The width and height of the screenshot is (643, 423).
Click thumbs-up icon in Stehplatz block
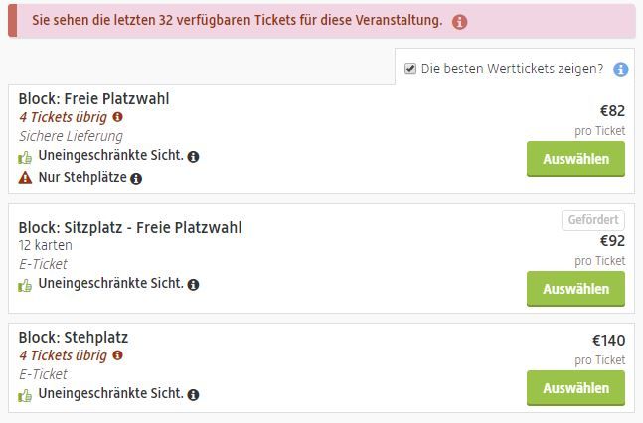click(x=25, y=395)
